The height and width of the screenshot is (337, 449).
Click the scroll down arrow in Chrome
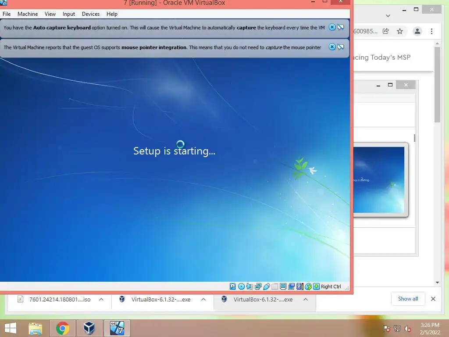tap(437, 283)
